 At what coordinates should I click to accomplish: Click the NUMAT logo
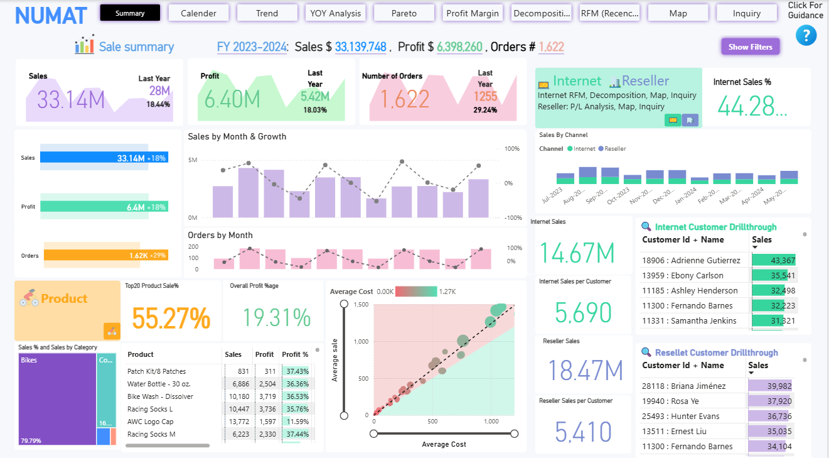(51, 15)
